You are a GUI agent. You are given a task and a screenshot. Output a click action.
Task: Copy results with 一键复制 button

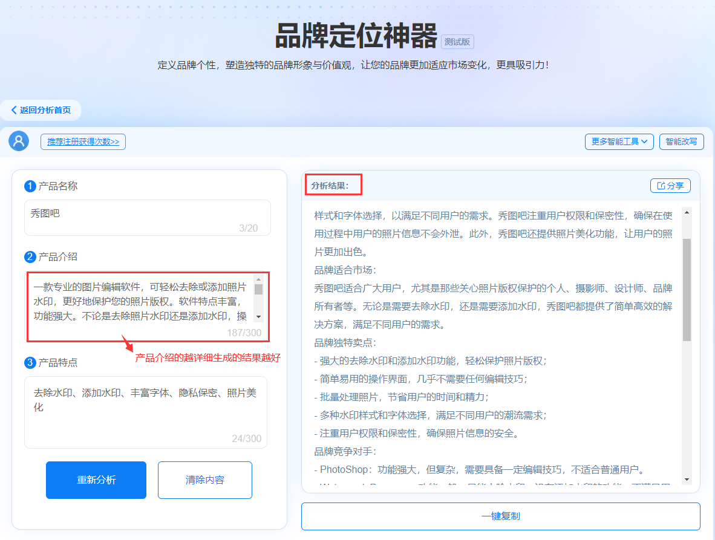[501, 516]
